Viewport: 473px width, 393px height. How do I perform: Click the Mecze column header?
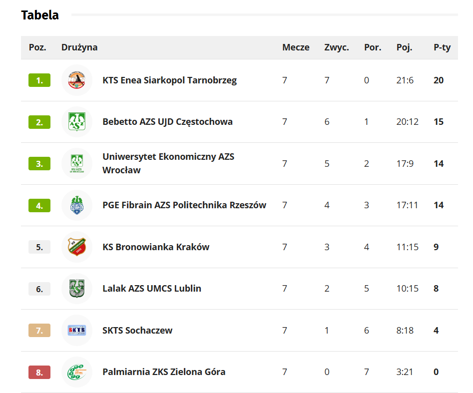(x=296, y=47)
